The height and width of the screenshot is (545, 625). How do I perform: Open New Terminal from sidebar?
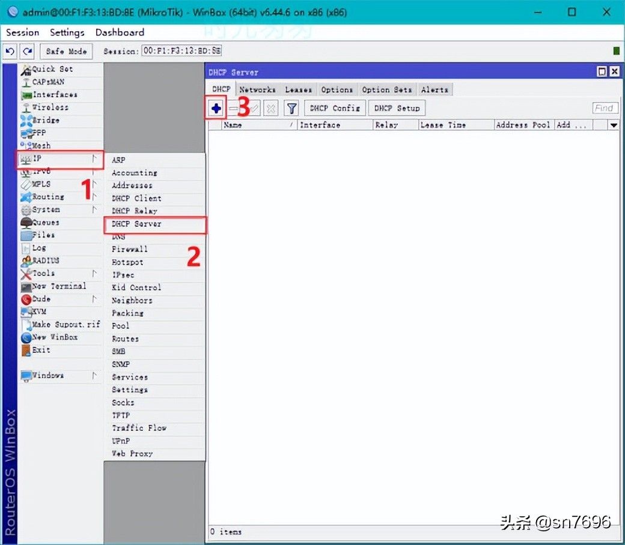click(x=60, y=286)
